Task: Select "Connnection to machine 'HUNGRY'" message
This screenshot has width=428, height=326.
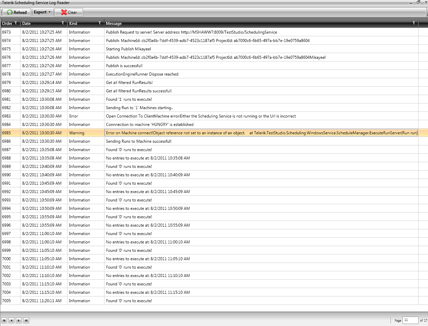Action: 149,125
